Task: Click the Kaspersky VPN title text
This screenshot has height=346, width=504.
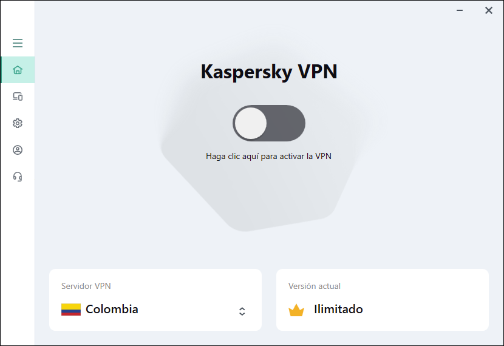Action: [269, 72]
